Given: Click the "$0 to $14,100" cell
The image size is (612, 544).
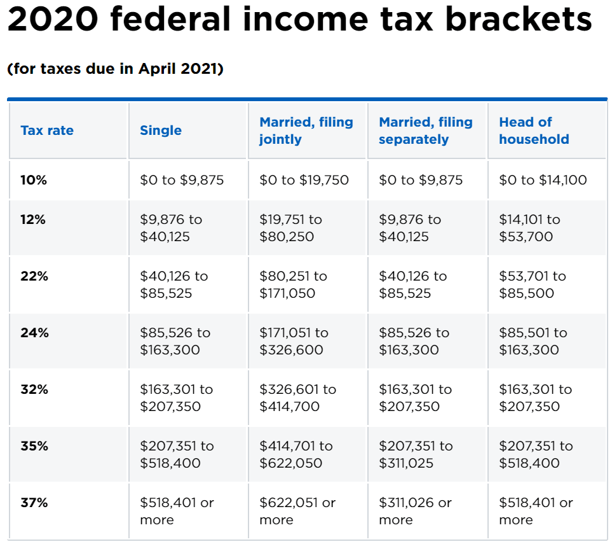Looking at the screenshot, I should pos(543,180).
